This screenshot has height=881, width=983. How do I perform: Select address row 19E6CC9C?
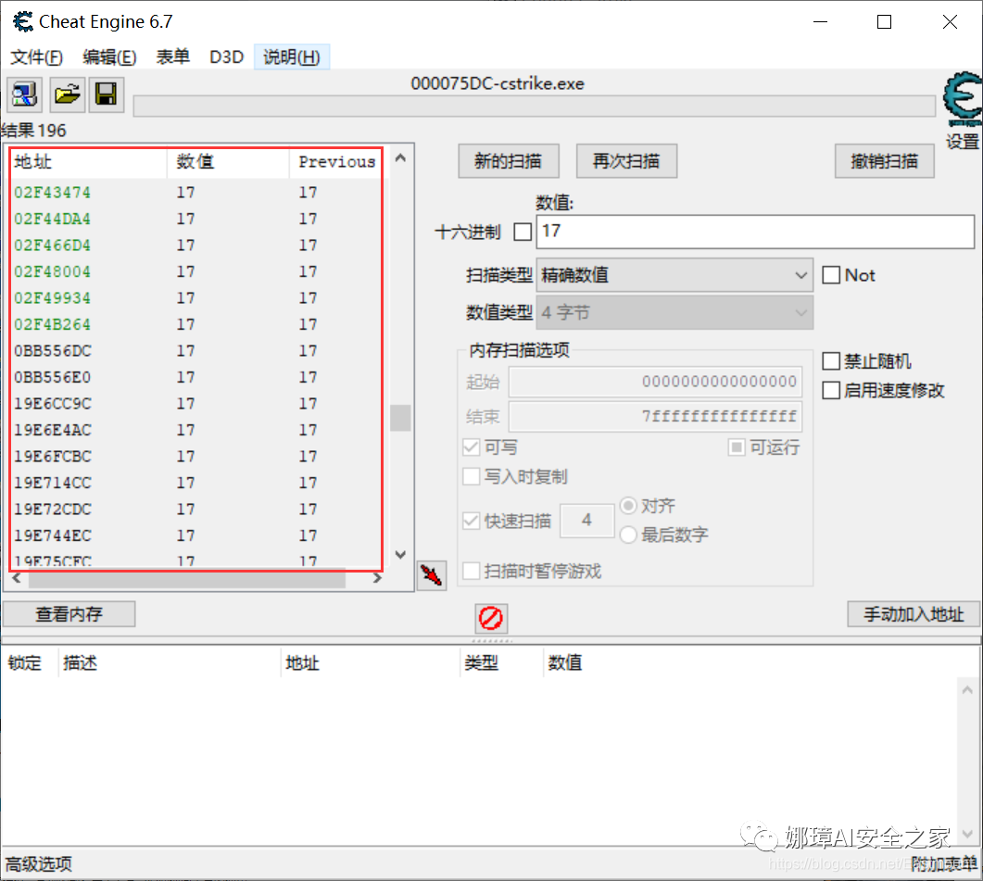coord(196,403)
